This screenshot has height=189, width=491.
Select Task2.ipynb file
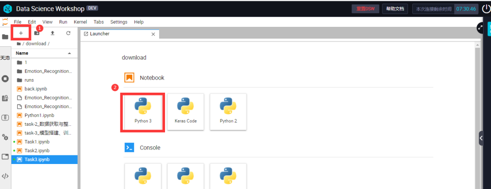click(44, 150)
